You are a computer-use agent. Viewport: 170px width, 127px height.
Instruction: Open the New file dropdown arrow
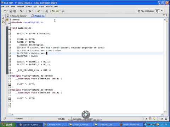[7, 11]
